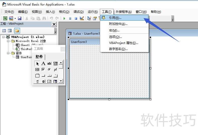
Task: Collapse the 窗体 folder node
Action: coord(8,53)
